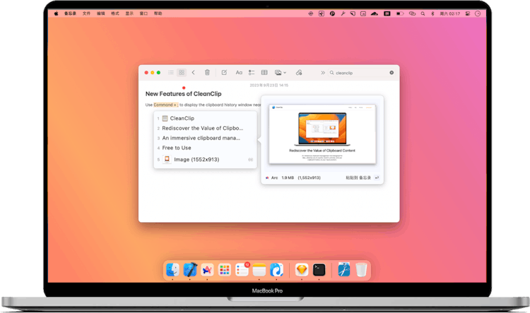Select 'Image (1552x913)' clipboard entry
The width and height of the screenshot is (530, 313).
[x=205, y=159]
